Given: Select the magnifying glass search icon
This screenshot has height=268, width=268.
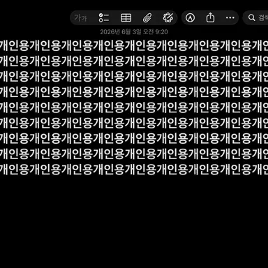Looking at the screenshot, I should pos(251,17).
